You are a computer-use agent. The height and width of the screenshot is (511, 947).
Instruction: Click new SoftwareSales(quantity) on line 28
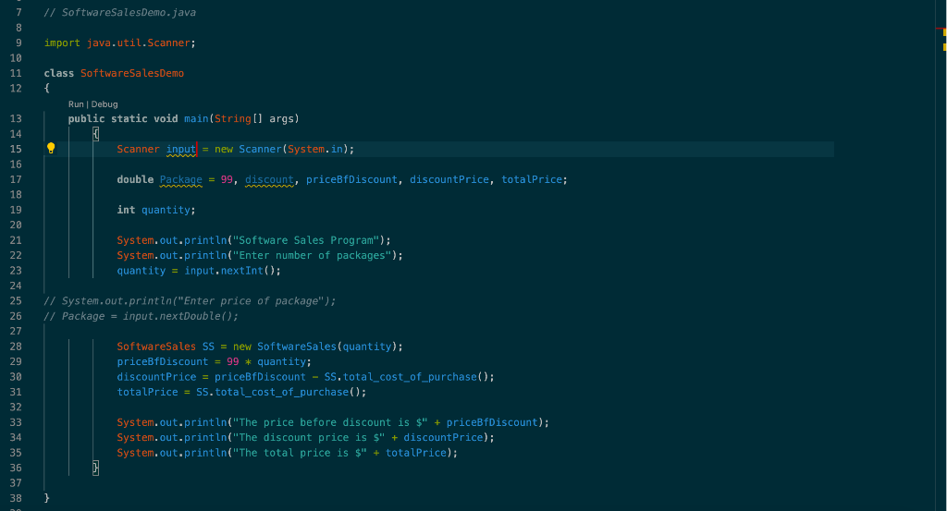pyautogui.click(x=314, y=347)
